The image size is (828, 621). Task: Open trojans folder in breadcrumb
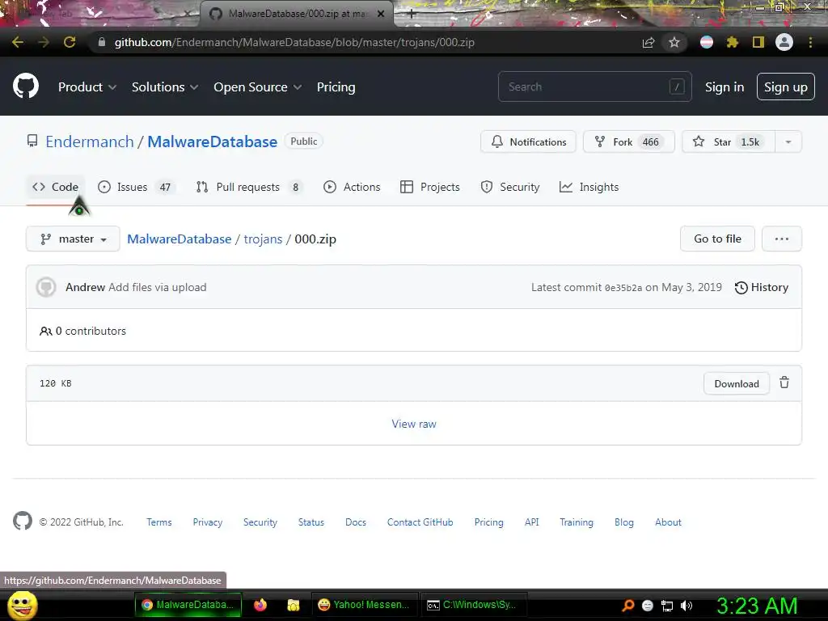[x=263, y=239]
